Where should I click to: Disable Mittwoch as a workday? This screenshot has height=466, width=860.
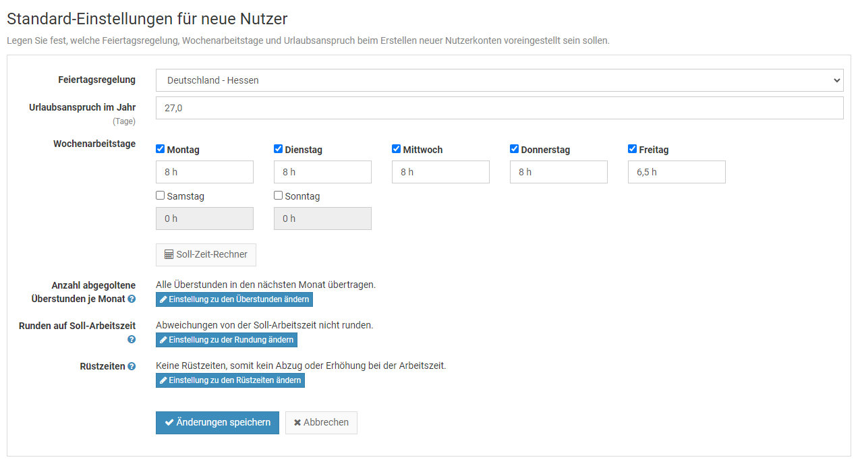pos(397,149)
